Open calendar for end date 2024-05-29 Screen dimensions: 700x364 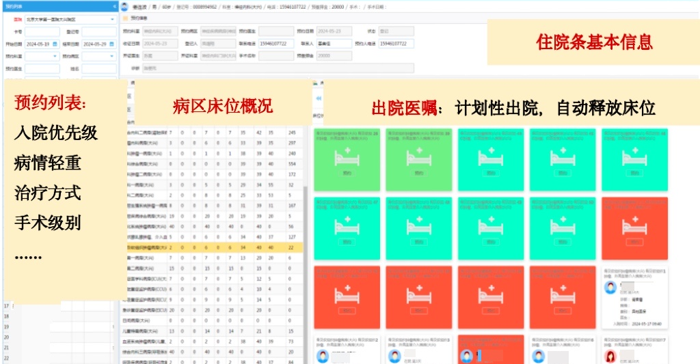coord(112,44)
